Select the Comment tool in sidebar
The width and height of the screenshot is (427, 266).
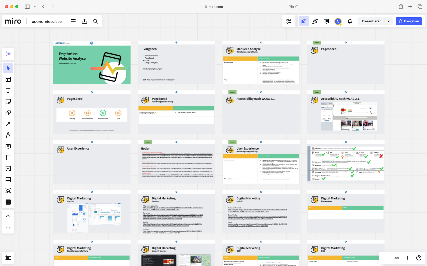(x=8, y=146)
